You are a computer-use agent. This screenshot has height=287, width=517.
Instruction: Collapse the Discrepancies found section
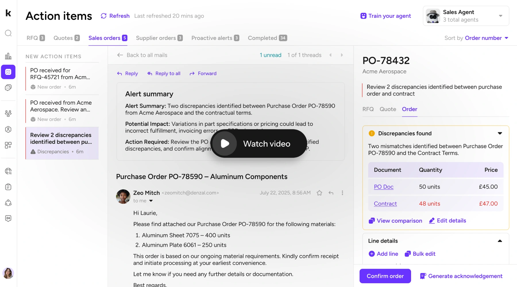pyautogui.click(x=500, y=133)
